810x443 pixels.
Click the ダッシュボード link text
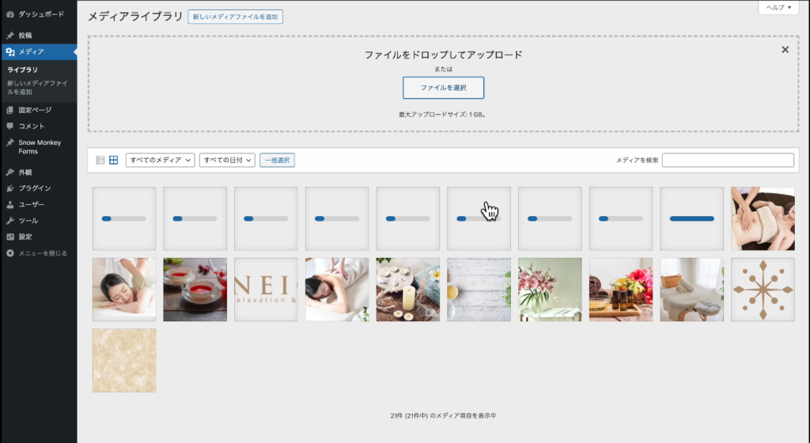click(x=41, y=14)
